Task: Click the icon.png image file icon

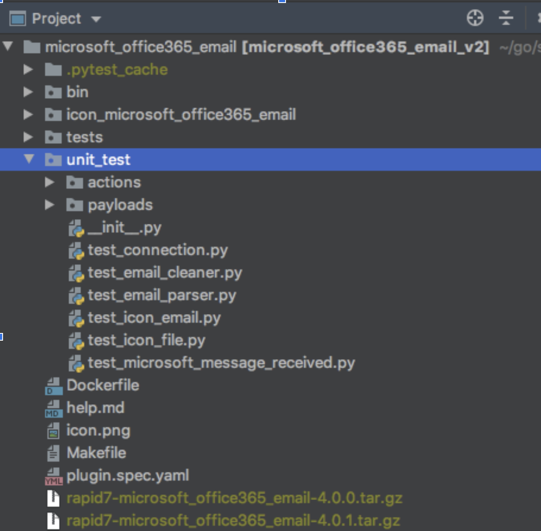Action: (53, 431)
